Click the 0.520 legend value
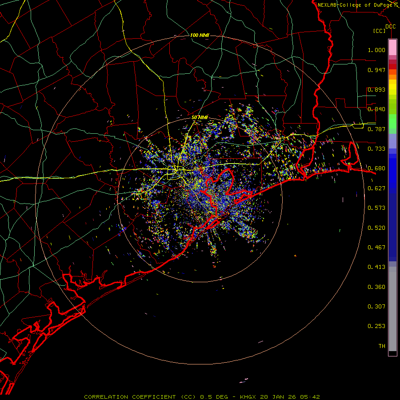This screenshot has width=400, height=400. (x=376, y=228)
